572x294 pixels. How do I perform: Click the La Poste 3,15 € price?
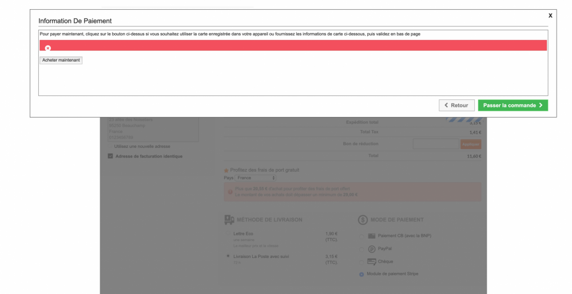[x=331, y=256]
